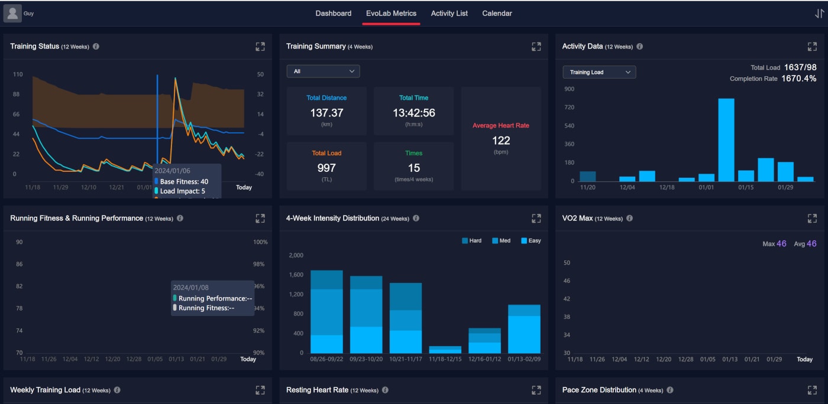Toggle the Hard intensity legend item

[471, 240]
